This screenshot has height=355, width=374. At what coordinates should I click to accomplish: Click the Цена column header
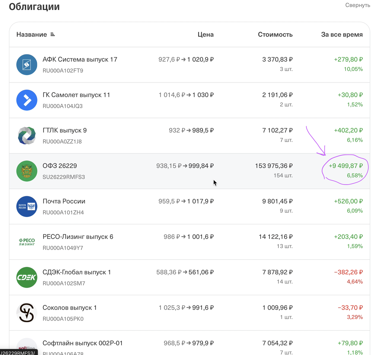click(x=205, y=35)
